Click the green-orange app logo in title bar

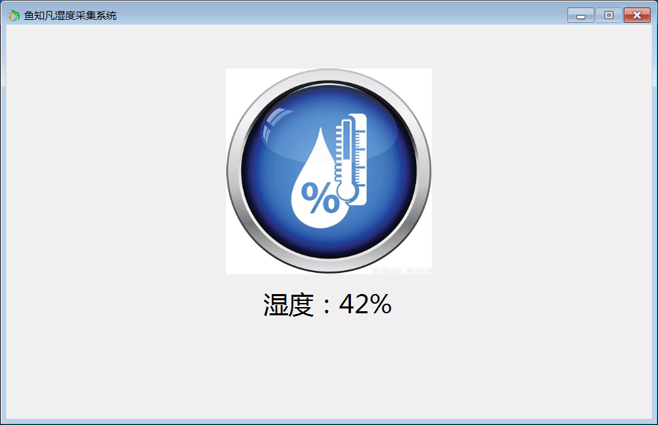14,16
